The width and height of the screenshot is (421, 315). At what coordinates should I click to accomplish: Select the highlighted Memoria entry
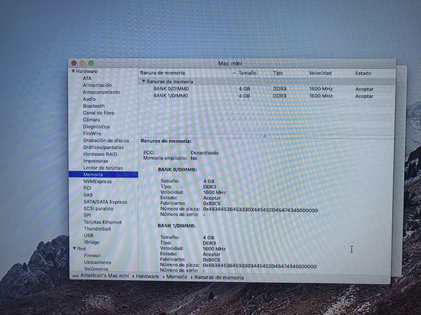pyautogui.click(x=103, y=175)
